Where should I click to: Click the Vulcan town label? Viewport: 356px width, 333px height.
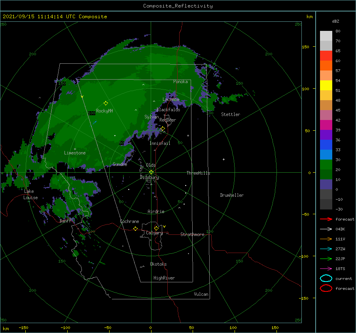coord(201,294)
